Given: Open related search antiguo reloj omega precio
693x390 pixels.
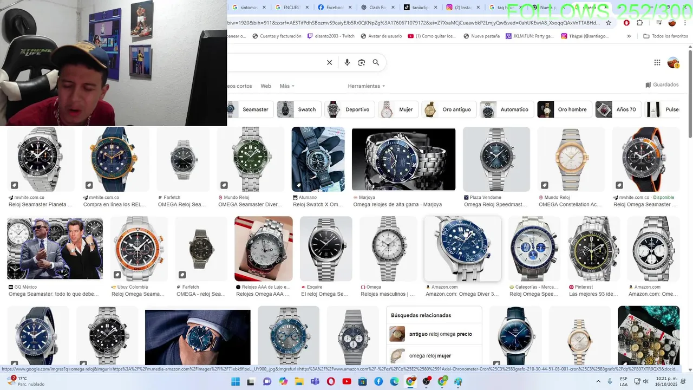Looking at the screenshot, I should point(434,334).
